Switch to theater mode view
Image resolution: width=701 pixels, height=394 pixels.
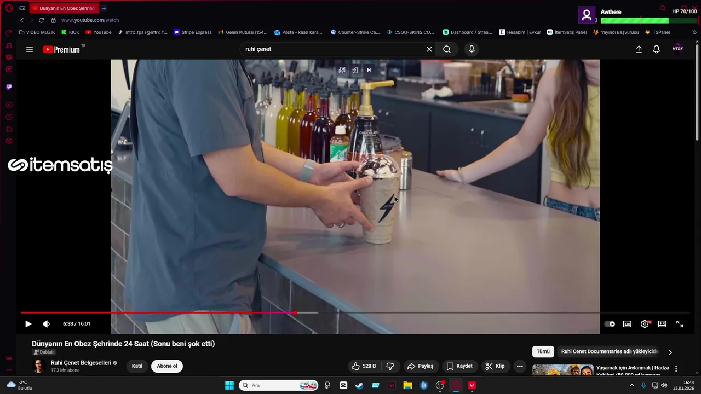coord(662,324)
